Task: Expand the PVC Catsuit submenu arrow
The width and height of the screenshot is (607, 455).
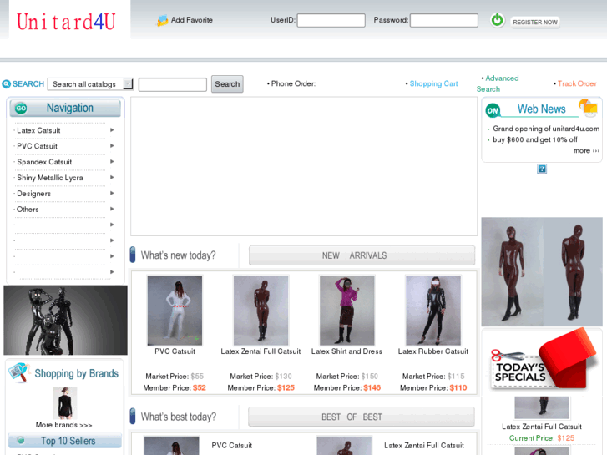Action: point(112,146)
